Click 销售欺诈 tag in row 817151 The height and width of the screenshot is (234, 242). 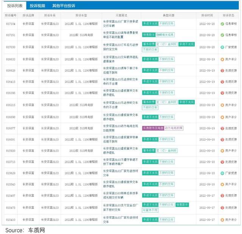pos(149,35)
